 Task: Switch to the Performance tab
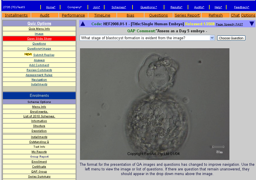(73, 15)
